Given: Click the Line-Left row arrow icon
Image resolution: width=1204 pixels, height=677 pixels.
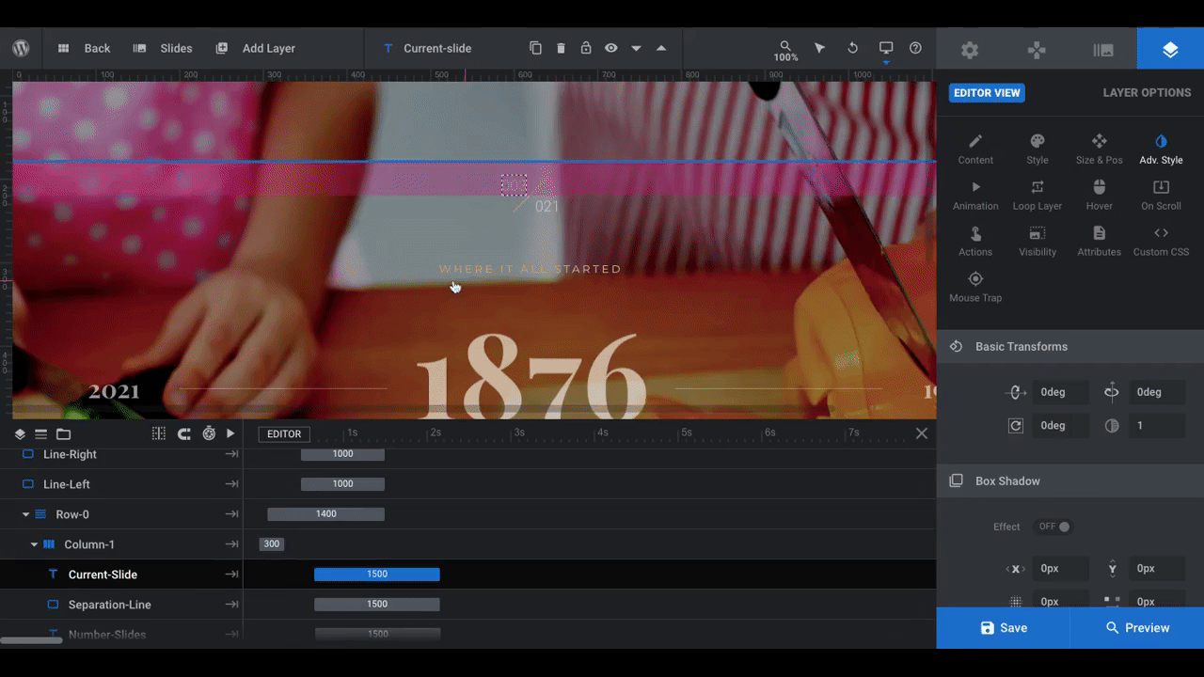Looking at the screenshot, I should coord(231,484).
